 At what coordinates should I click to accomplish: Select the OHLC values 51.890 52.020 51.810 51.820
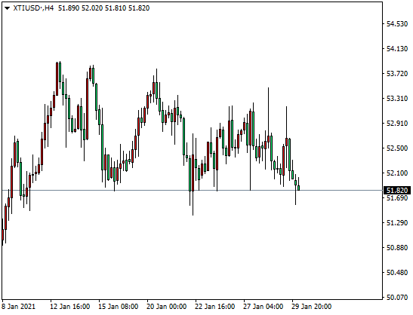click(x=103, y=8)
